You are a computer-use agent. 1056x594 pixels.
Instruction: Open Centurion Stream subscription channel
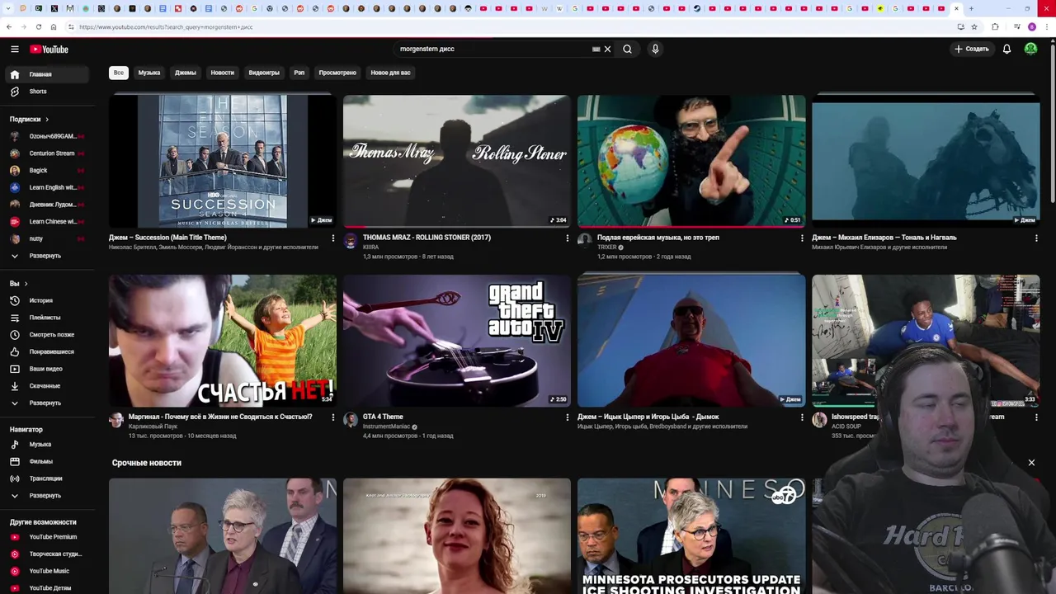click(47, 153)
